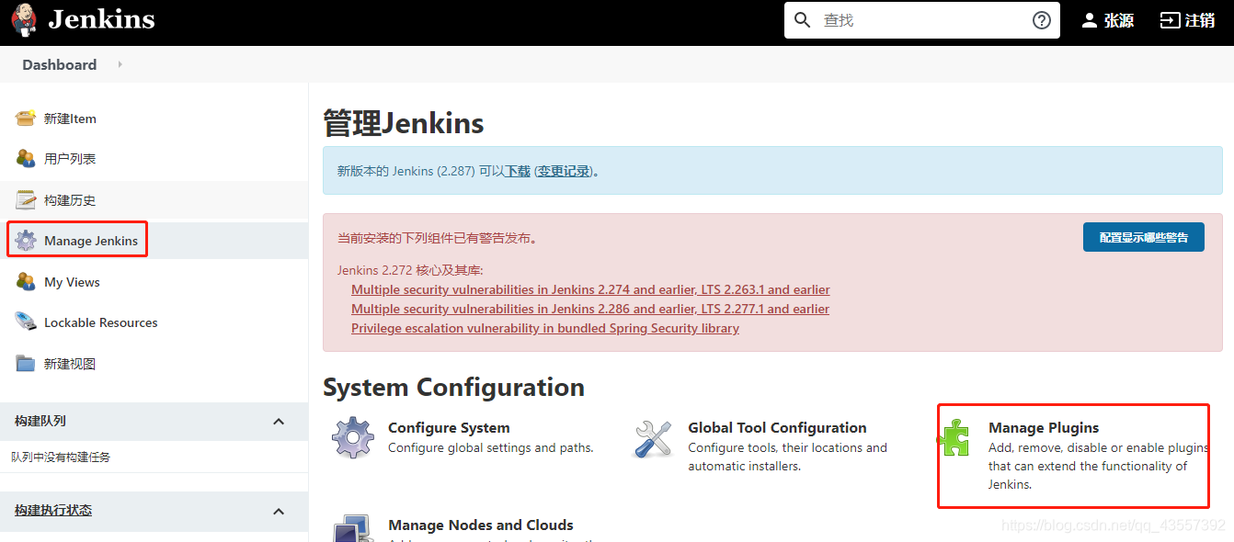Screen dimensions: 1234x542
Task: Click the Global Tool Configuration tools icon
Action: pos(653,438)
